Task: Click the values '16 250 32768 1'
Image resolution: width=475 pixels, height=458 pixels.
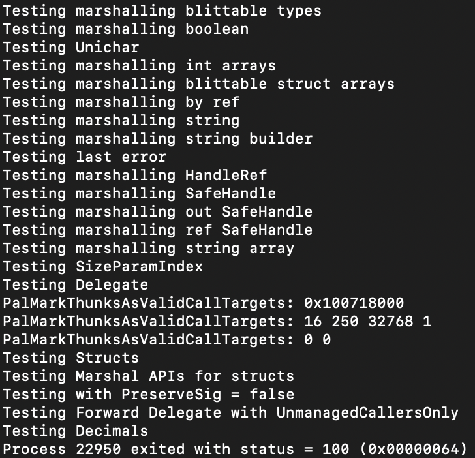Action: click(x=367, y=322)
